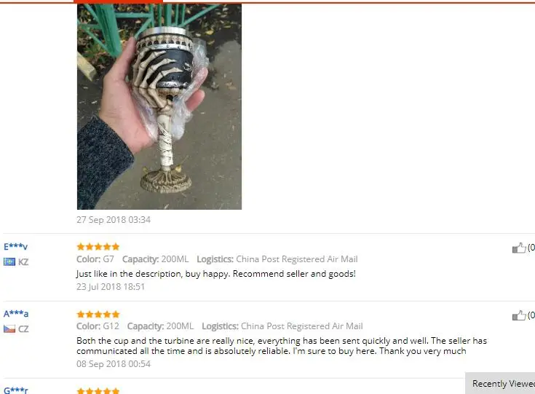Like the review by E***v

coord(518,248)
